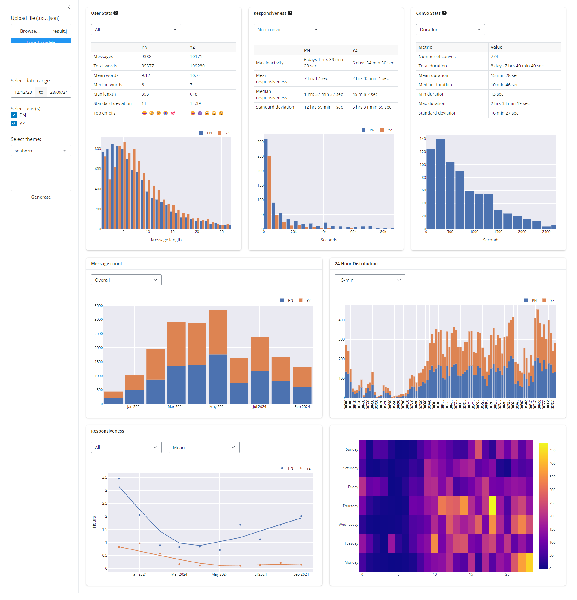Toggle the YZ legend marker in Message count chart

(x=301, y=301)
